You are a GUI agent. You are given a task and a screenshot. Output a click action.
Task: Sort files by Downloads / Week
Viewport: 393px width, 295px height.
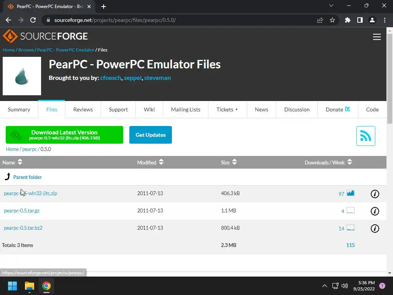click(x=329, y=162)
